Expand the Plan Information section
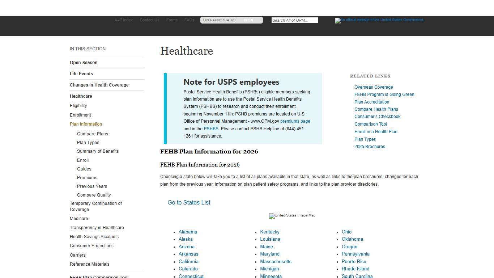 [x=86, y=124]
